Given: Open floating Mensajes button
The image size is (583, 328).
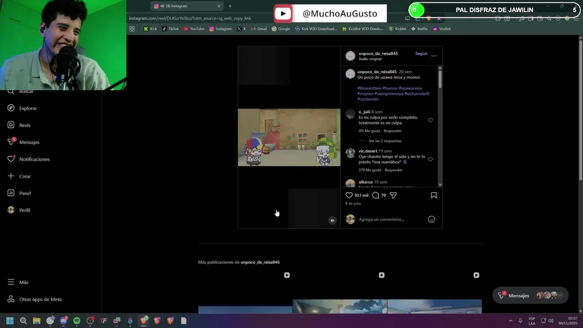Looking at the screenshot, I should coord(531,296).
